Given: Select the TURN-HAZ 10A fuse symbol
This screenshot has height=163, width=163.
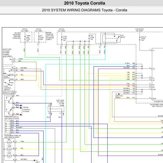Looking at the screenshot, I should 25,38.
